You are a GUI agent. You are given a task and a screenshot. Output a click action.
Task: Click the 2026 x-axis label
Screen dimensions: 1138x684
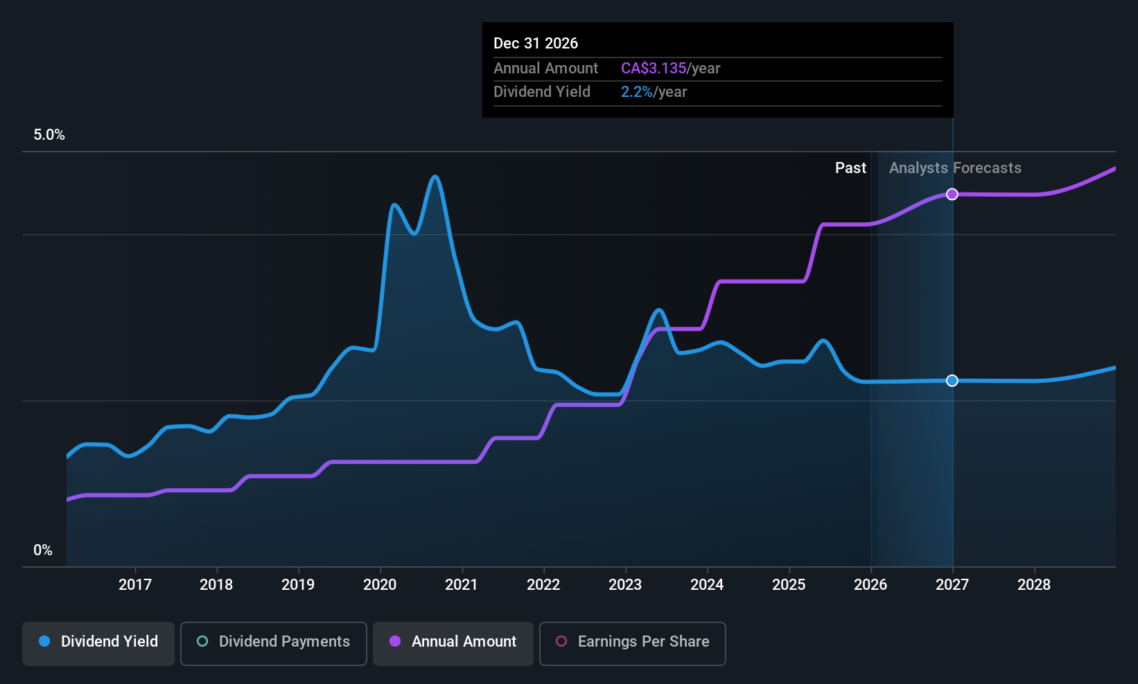pyautogui.click(x=870, y=584)
